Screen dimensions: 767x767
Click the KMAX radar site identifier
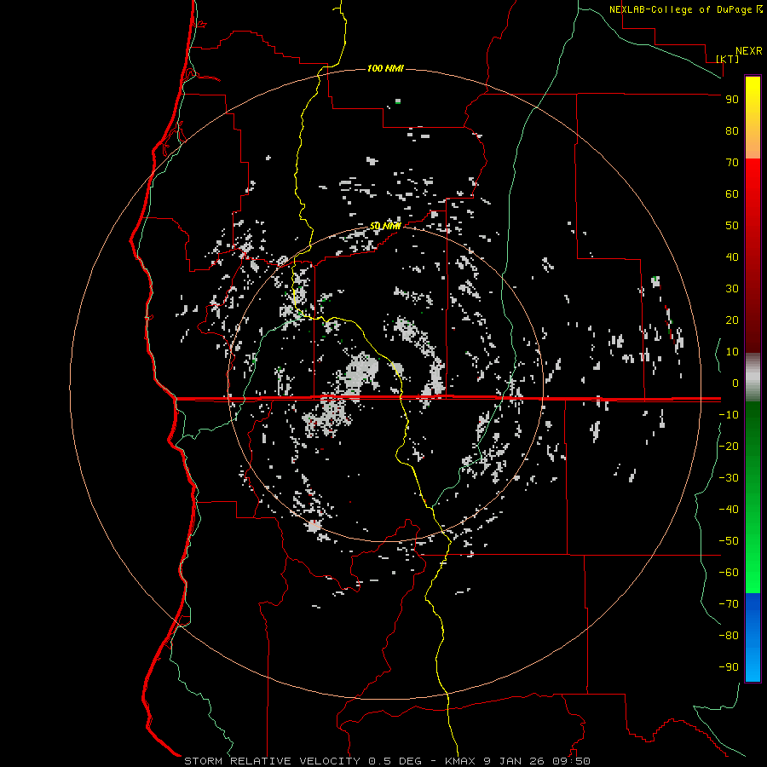(x=461, y=761)
